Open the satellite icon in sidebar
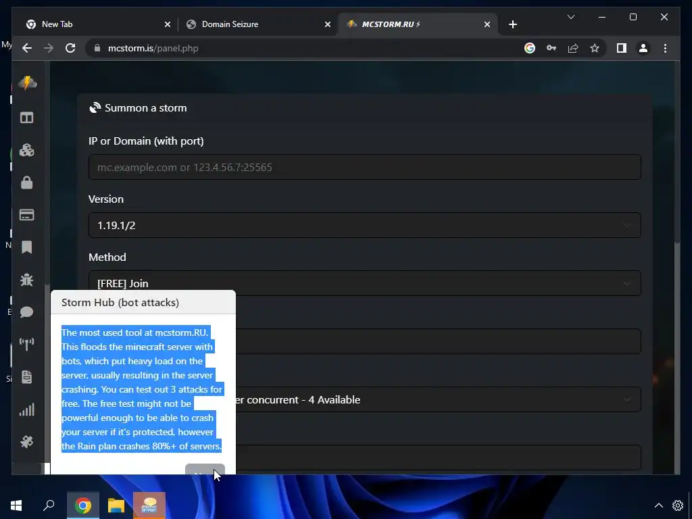 click(26, 442)
